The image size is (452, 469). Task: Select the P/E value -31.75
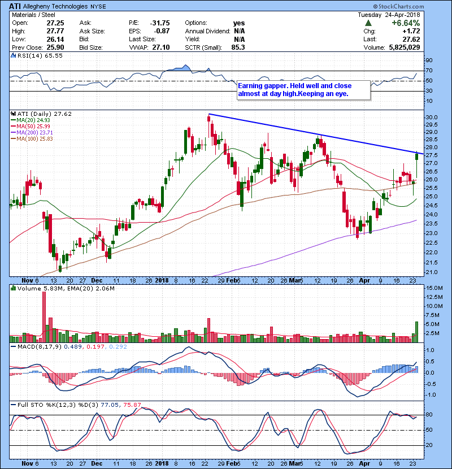coord(160,23)
